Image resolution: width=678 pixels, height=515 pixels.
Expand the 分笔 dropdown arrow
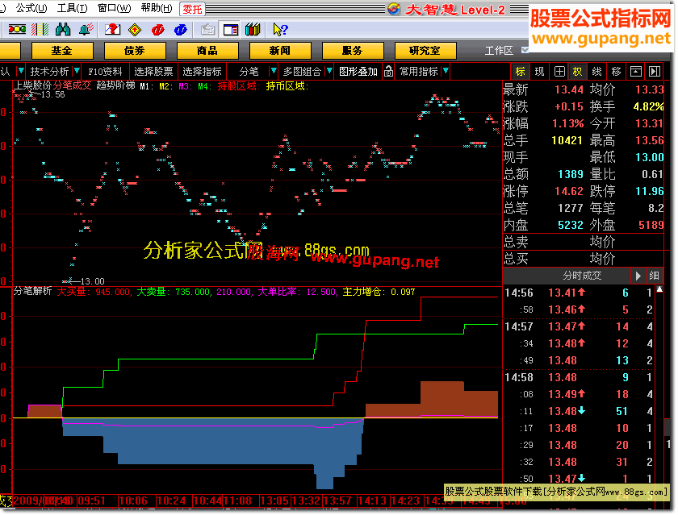[274, 71]
